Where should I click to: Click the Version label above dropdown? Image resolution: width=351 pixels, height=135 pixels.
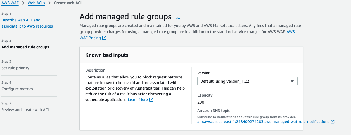point(204,73)
